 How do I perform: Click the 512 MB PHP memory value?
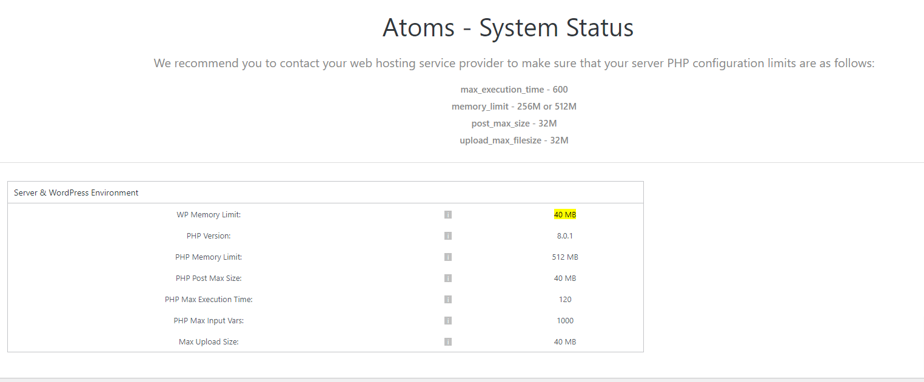(x=565, y=257)
